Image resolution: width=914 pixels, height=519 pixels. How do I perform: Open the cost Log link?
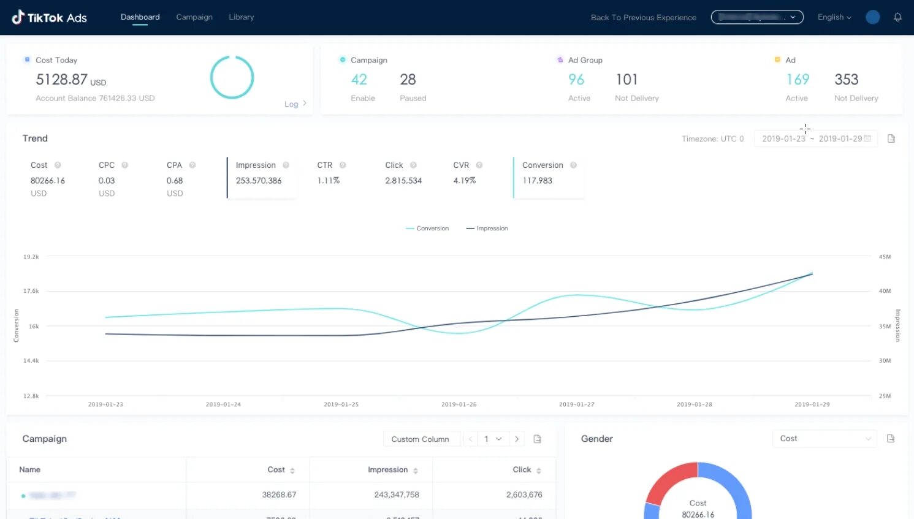(295, 104)
